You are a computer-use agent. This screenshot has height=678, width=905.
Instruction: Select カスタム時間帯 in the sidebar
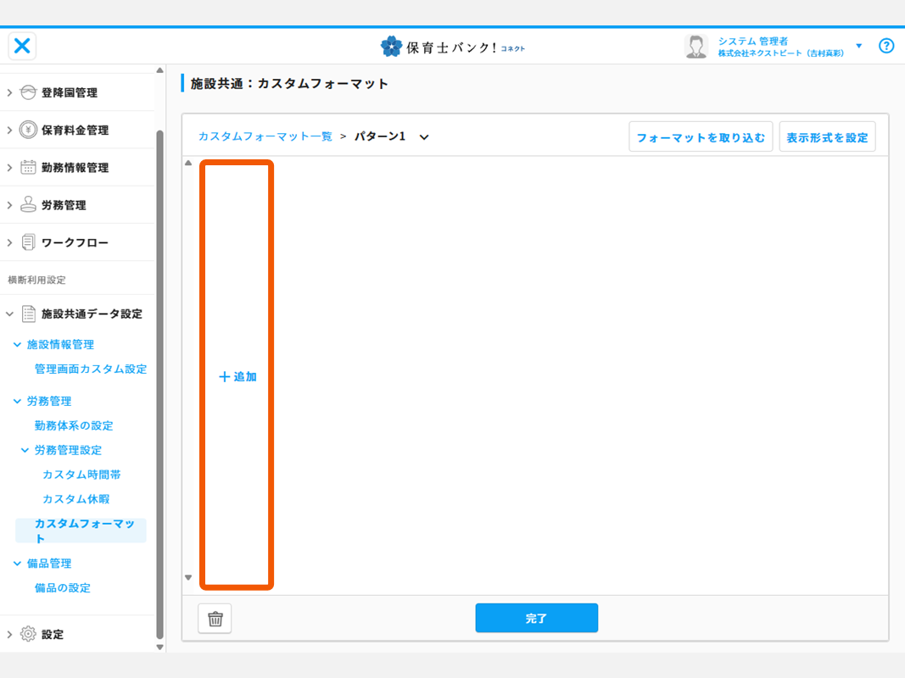81,475
